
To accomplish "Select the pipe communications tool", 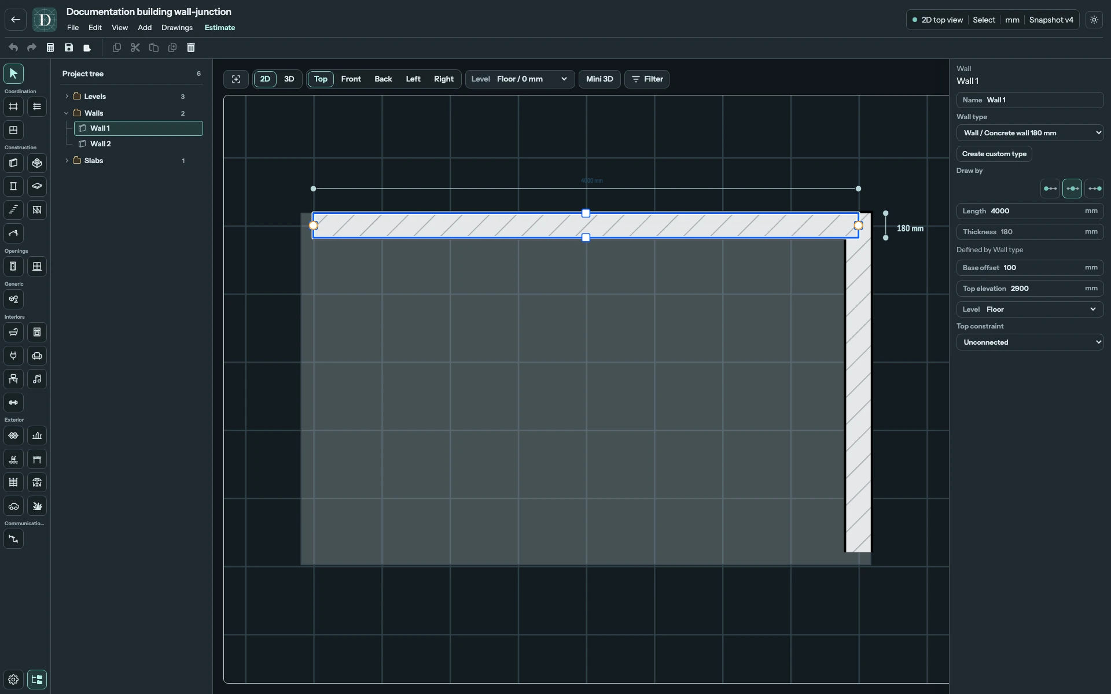I will (x=13, y=539).
